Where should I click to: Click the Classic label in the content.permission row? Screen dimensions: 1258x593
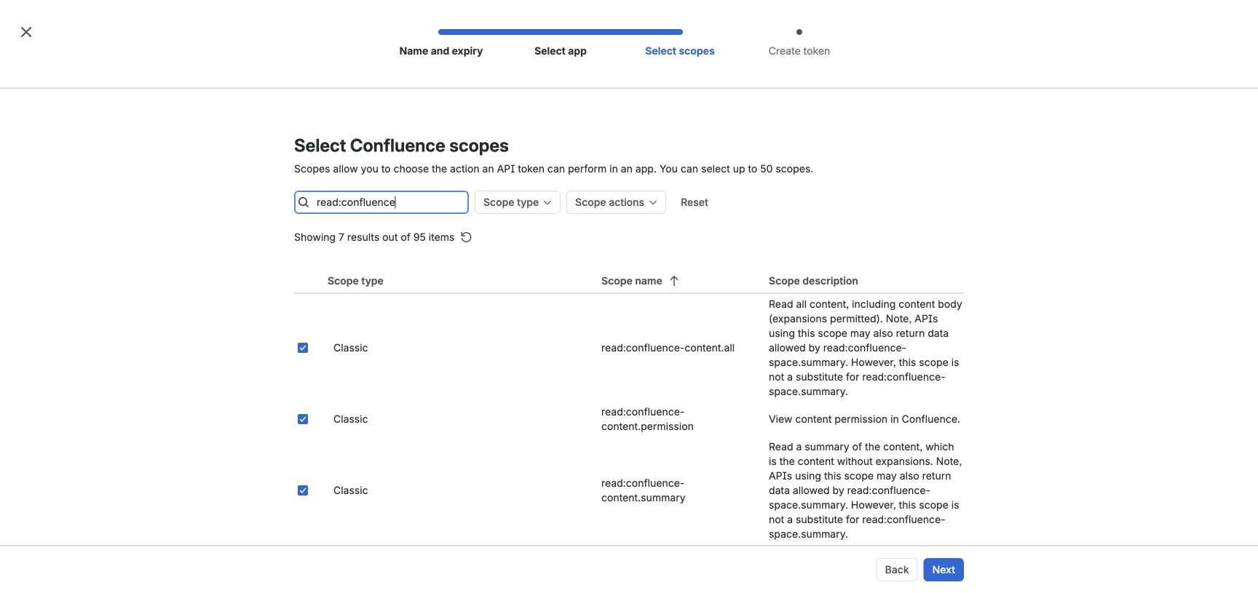tap(351, 419)
